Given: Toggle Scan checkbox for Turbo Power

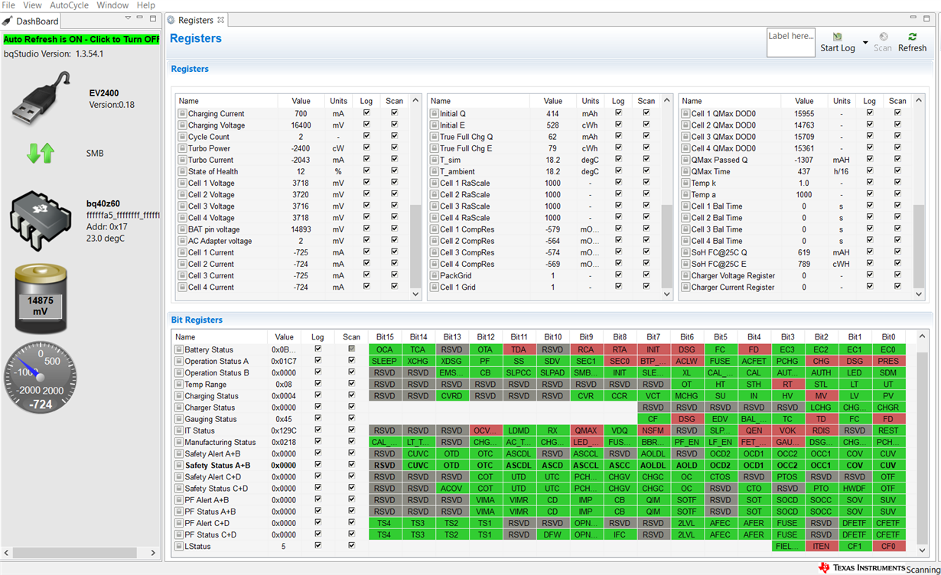Looking at the screenshot, I should pos(394,148).
